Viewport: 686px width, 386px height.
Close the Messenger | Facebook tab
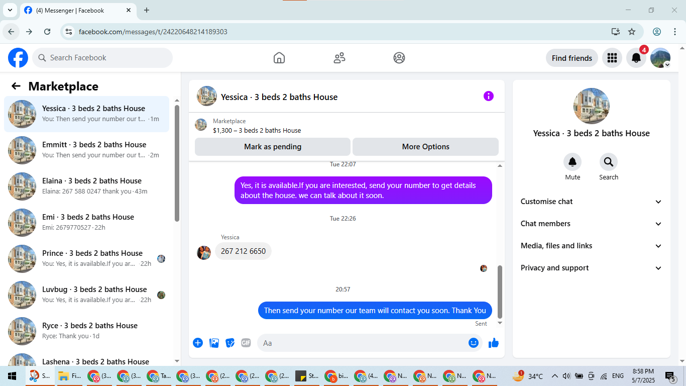click(x=129, y=10)
